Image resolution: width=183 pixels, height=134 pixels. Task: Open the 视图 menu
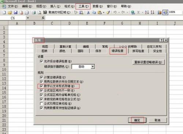(x=41, y=6)
